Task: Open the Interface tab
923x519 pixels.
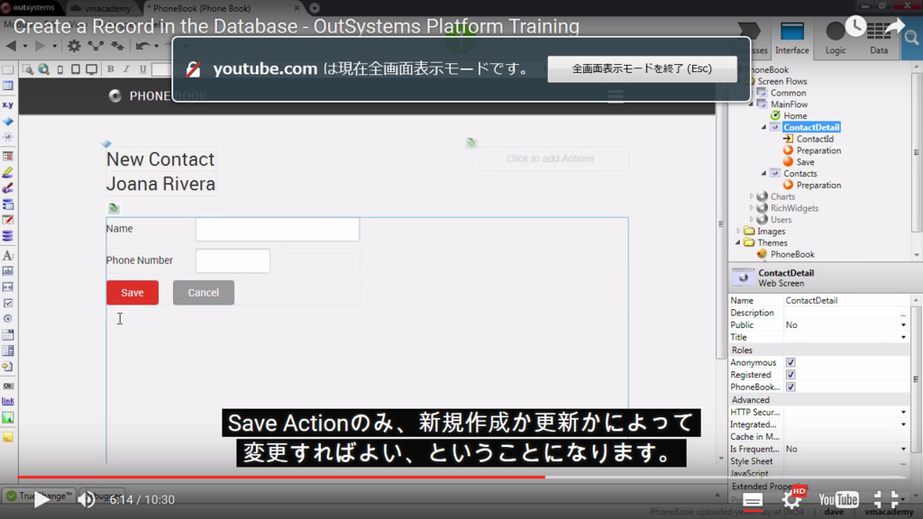Action: coord(791,39)
